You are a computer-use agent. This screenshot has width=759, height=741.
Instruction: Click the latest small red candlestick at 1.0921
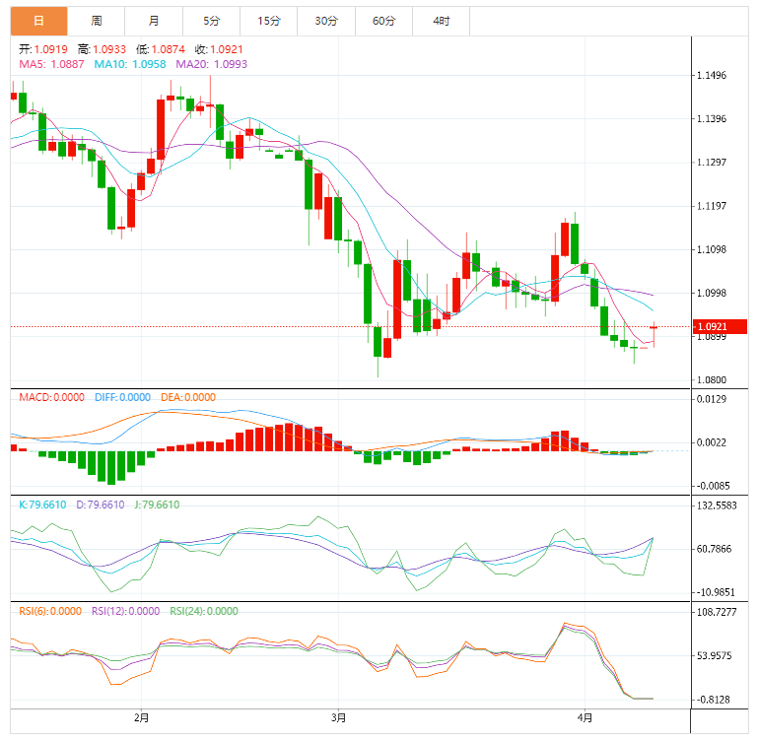pyautogui.click(x=654, y=328)
